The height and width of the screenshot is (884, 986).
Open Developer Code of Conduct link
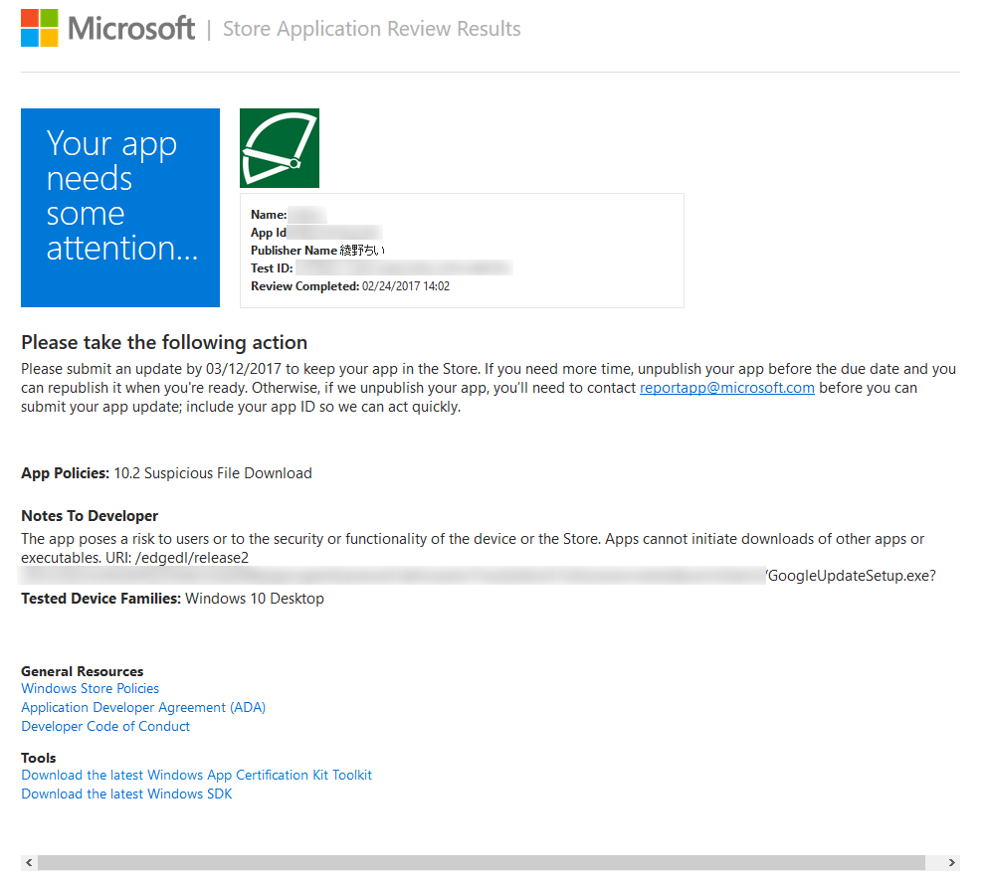coord(105,726)
